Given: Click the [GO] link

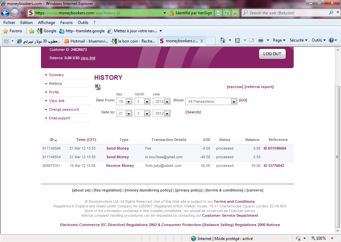Looking at the screenshot, I should tap(243, 100).
